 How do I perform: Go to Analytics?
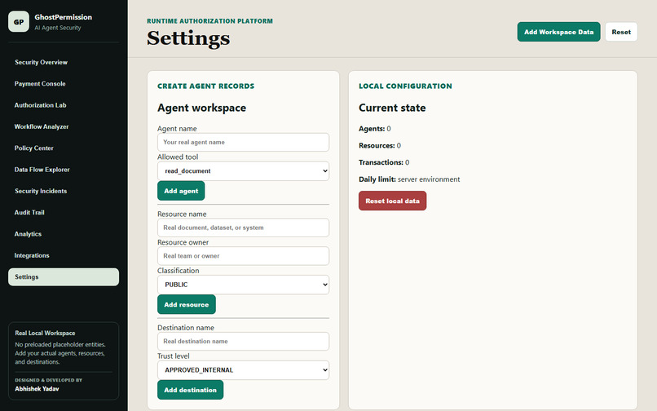[28, 233]
